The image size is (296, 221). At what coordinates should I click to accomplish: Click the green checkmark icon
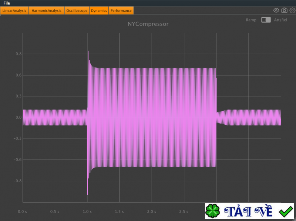tap(285, 211)
